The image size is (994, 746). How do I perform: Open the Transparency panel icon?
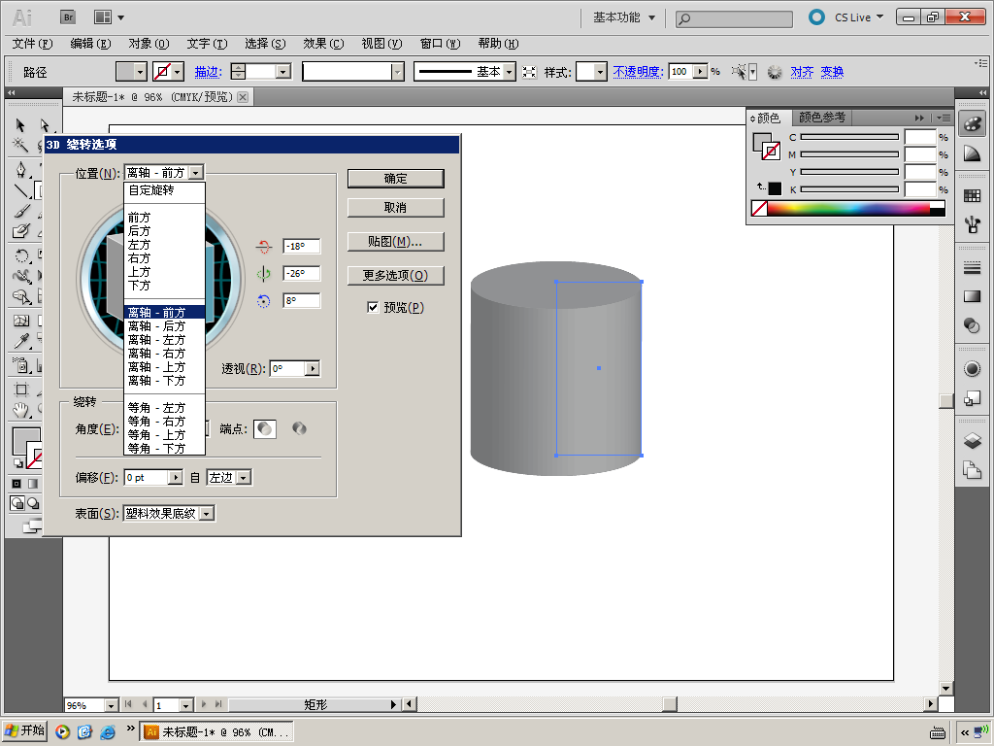click(x=972, y=325)
